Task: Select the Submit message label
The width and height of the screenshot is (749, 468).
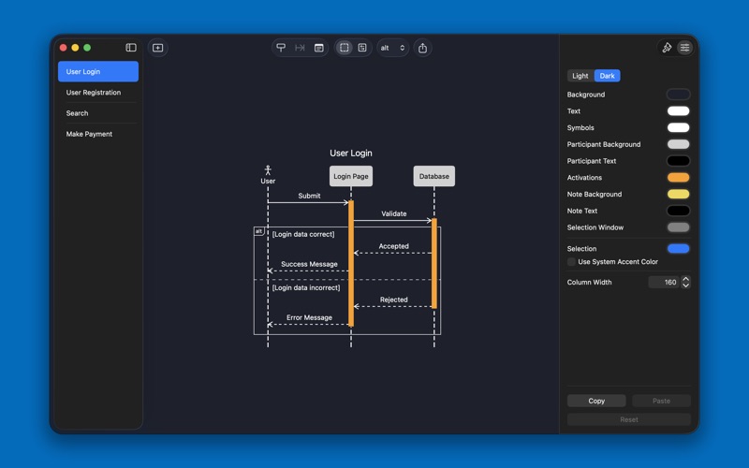Action: click(309, 196)
